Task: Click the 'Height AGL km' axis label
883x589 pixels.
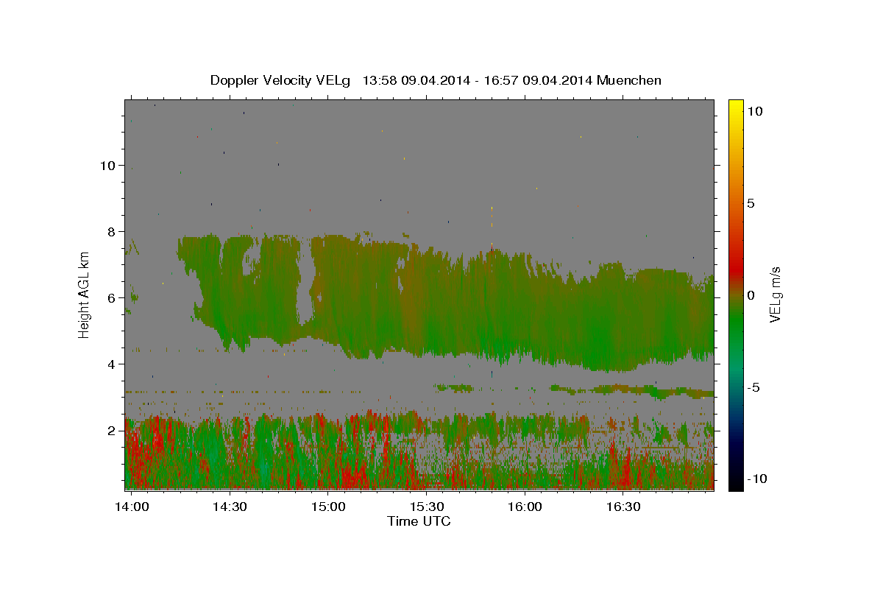Action: tap(85, 294)
